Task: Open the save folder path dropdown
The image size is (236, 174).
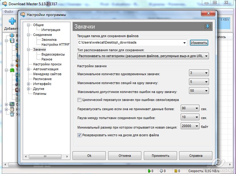Action: (x=184, y=43)
